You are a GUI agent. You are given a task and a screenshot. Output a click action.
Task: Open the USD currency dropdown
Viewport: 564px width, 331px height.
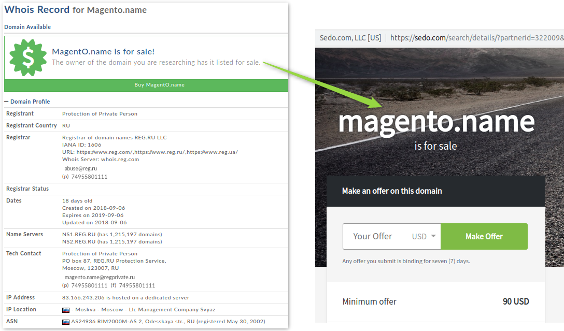click(424, 237)
